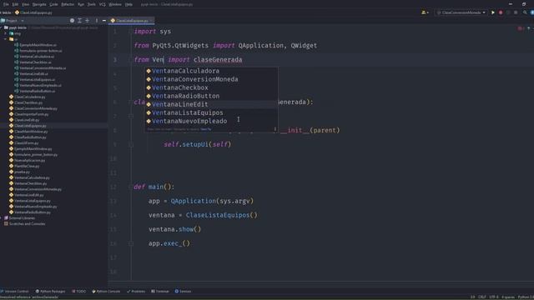The image size is (534, 300).
Task: Click the Python interpreter status bar entry
Action: (526, 297)
